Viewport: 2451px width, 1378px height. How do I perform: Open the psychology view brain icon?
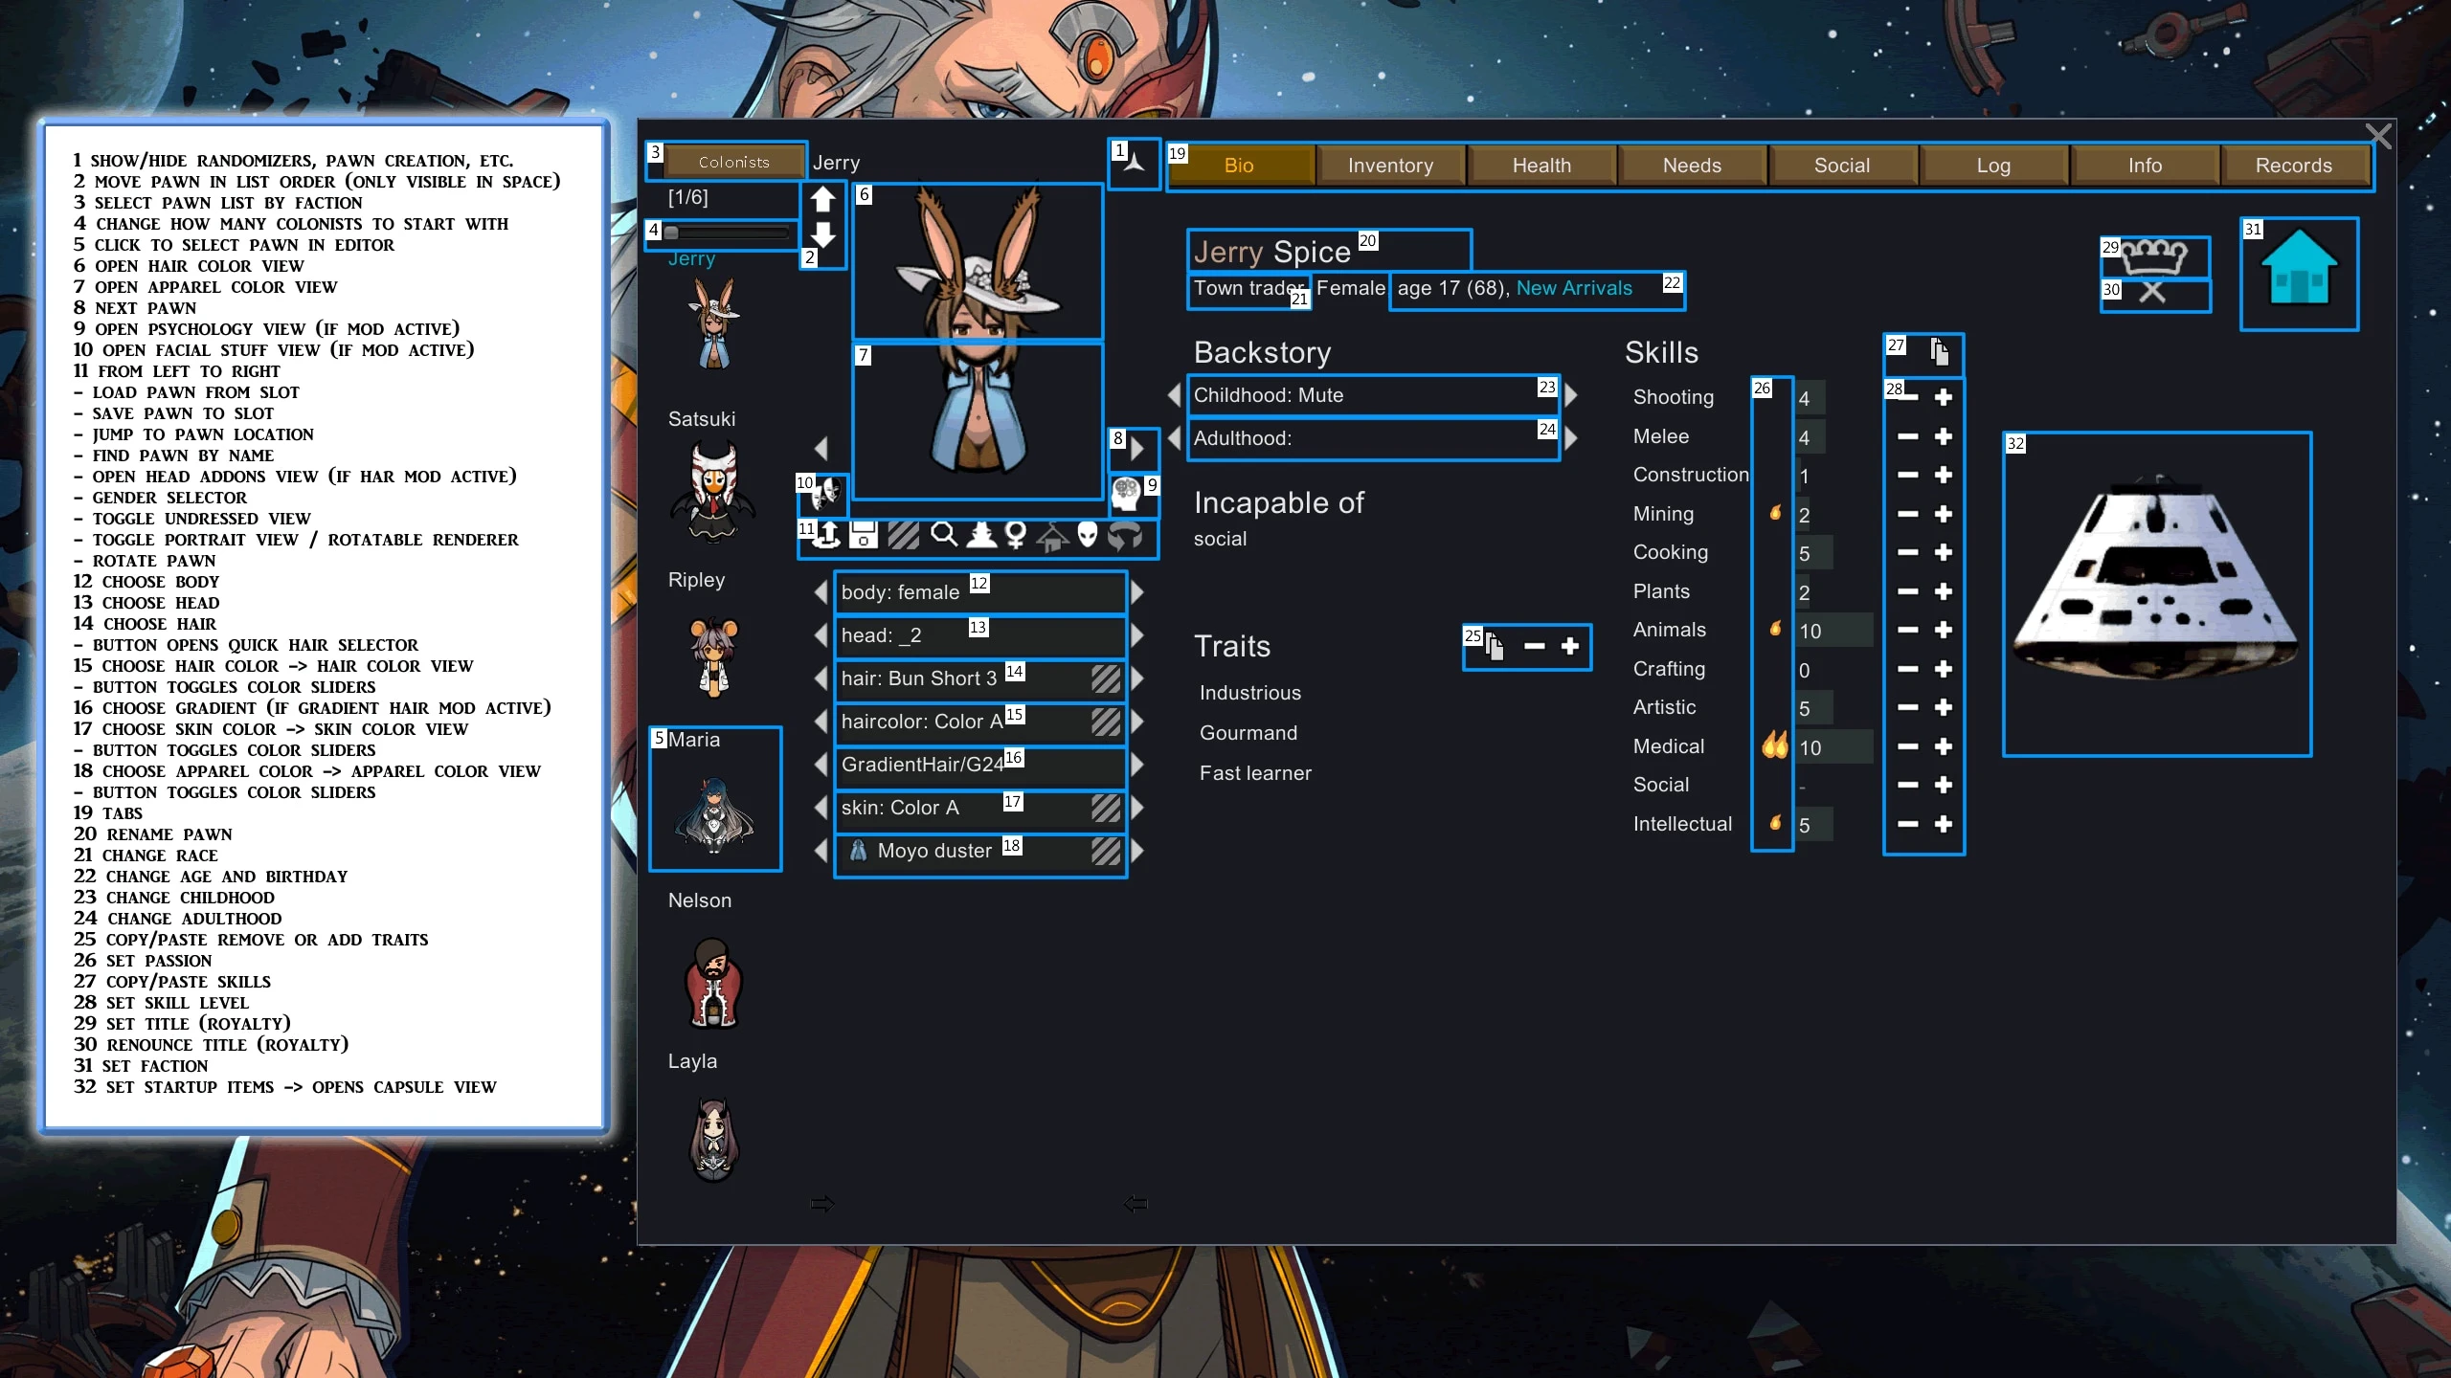tap(1126, 493)
